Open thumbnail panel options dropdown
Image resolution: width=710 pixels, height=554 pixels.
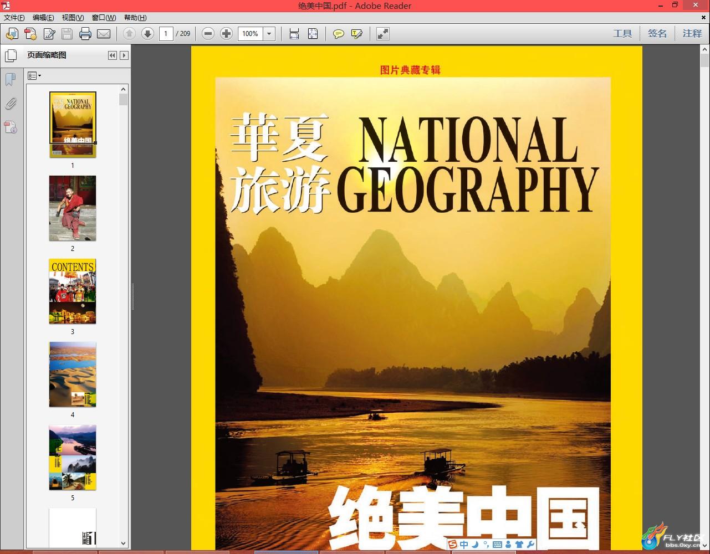34,76
